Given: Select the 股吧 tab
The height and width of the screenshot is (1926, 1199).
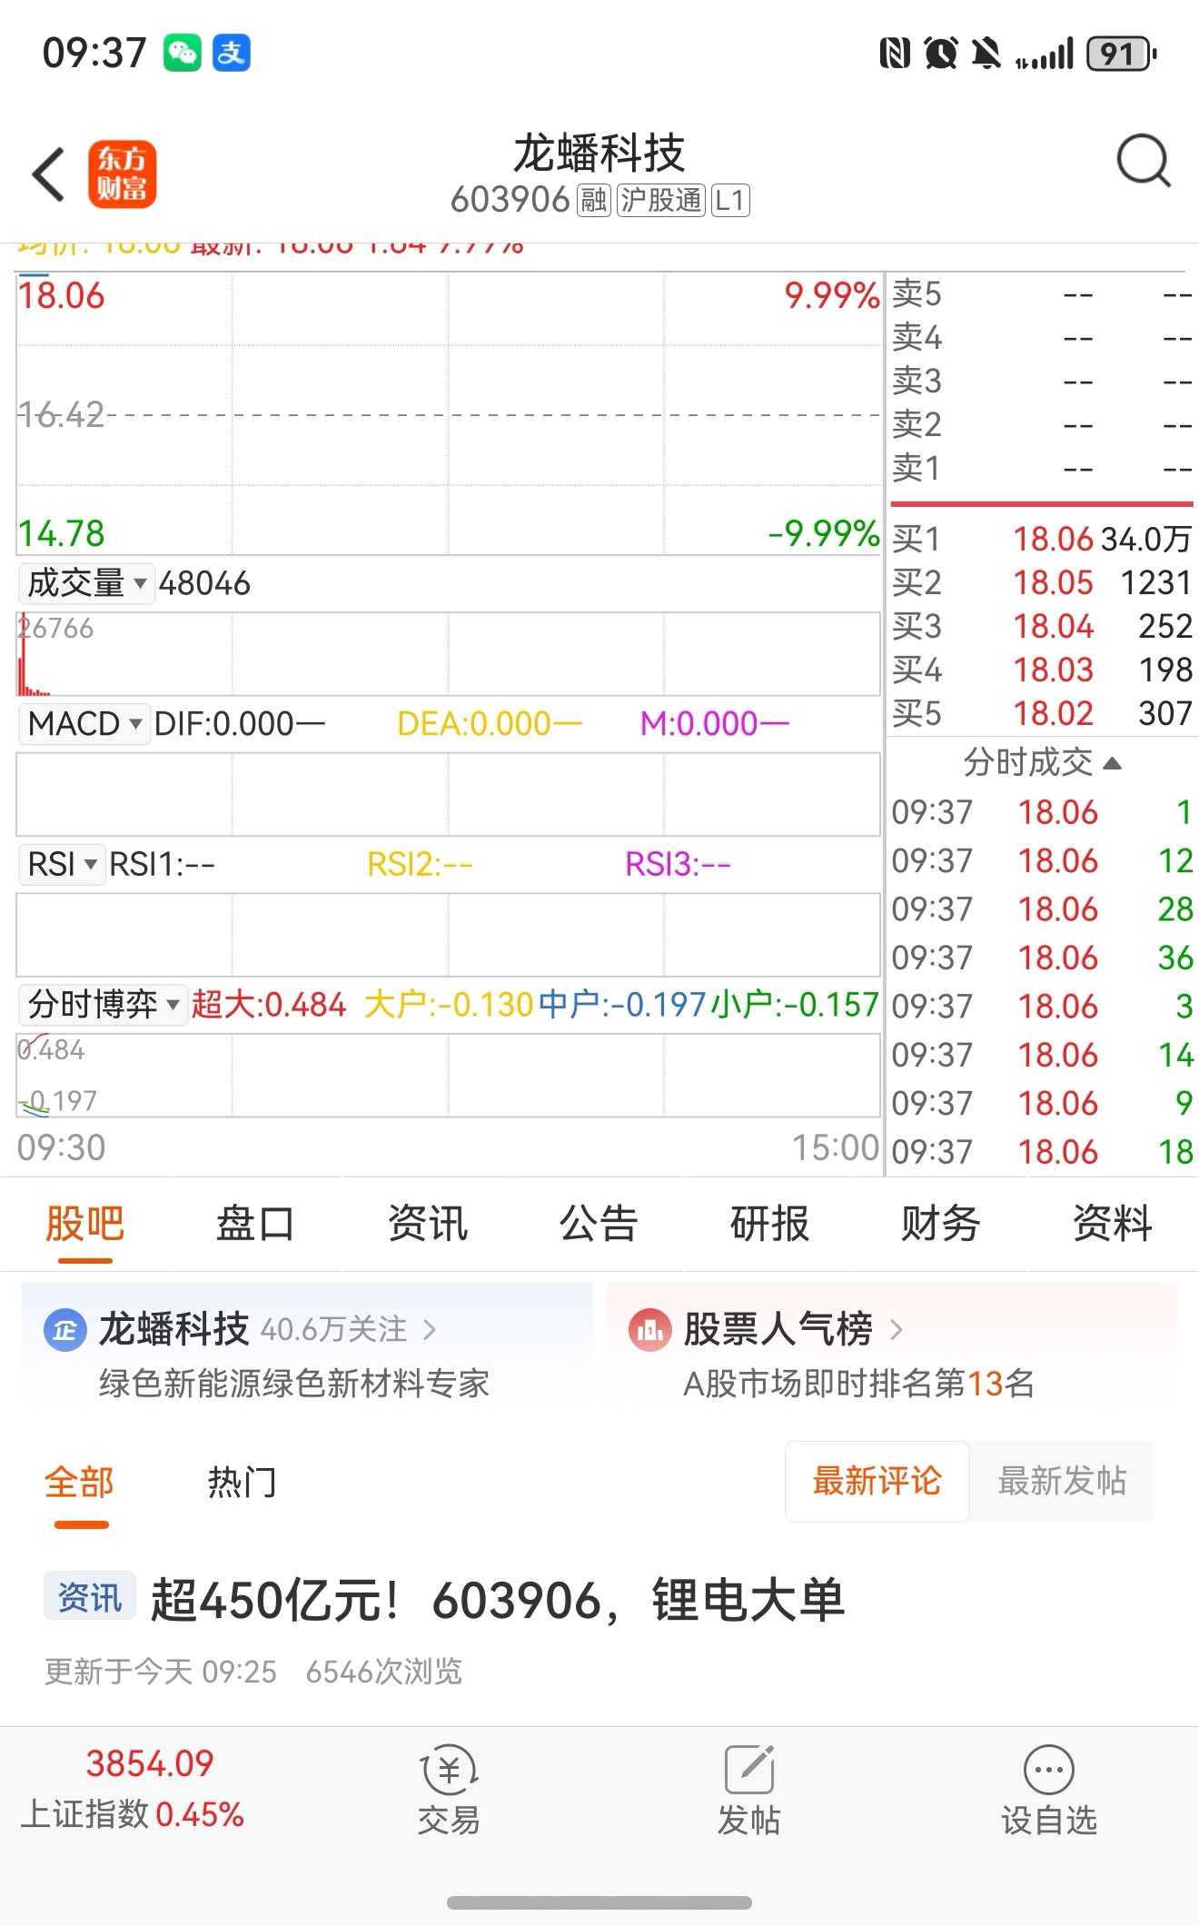Looking at the screenshot, I should click(84, 1224).
